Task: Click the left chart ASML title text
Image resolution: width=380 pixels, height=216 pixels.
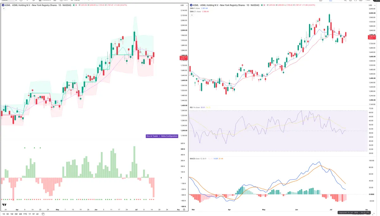Action: point(38,5)
